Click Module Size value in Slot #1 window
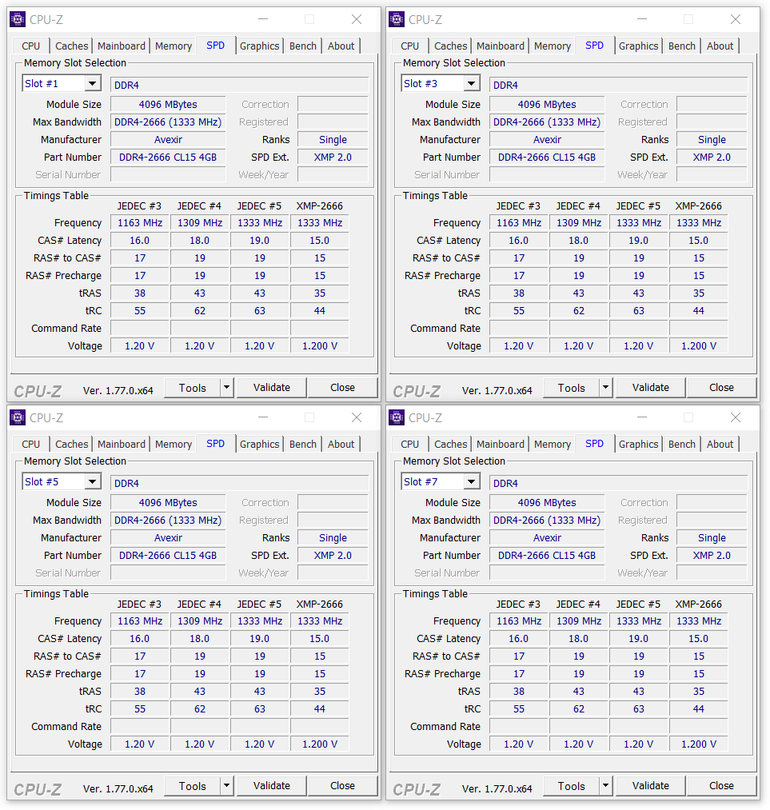The width and height of the screenshot is (770, 810). pos(168,105)
